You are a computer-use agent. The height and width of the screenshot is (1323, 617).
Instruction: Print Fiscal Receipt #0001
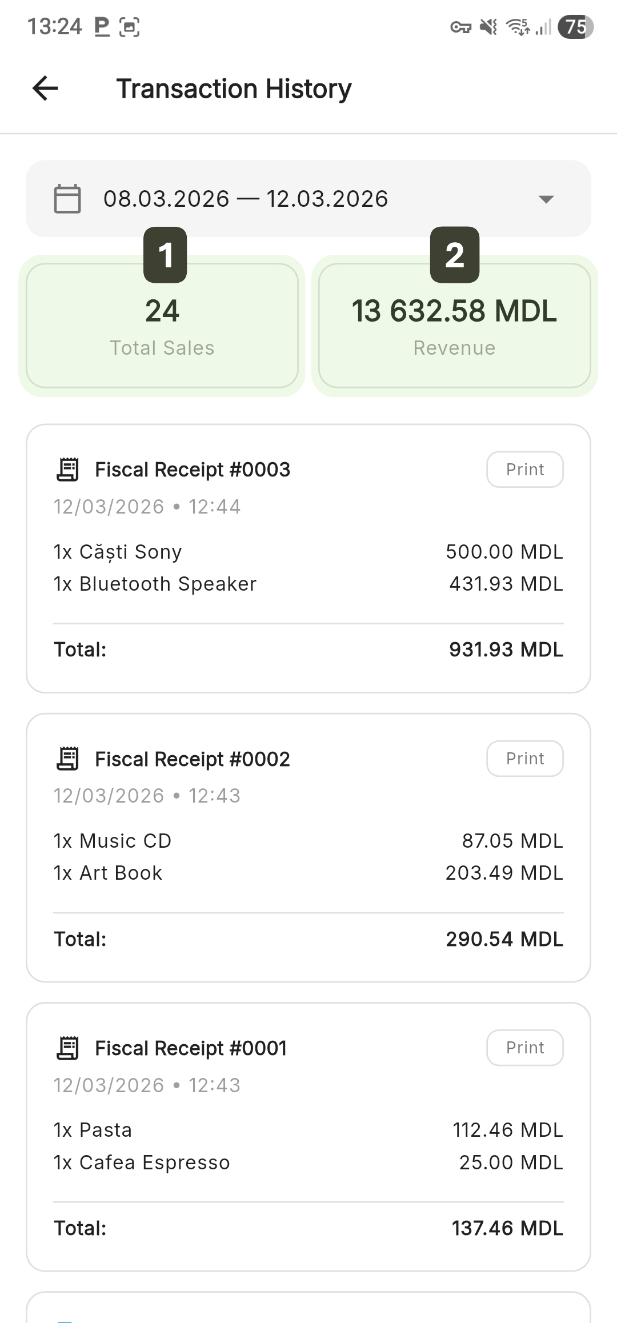point(524,1048)
